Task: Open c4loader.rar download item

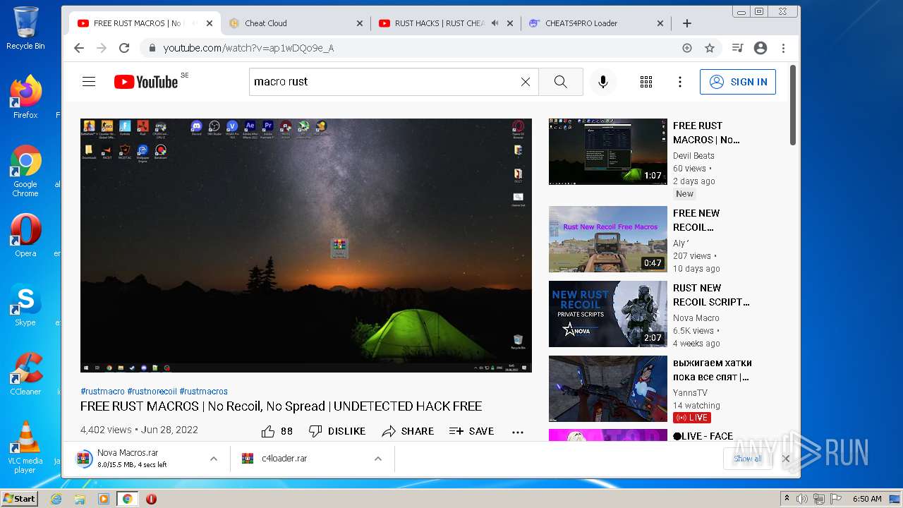Action: (x=284, y=459)
